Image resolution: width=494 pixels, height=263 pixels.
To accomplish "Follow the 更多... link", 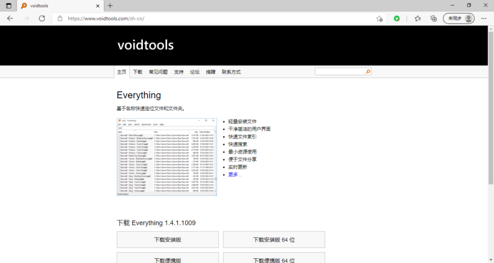I will coord(235,174).
